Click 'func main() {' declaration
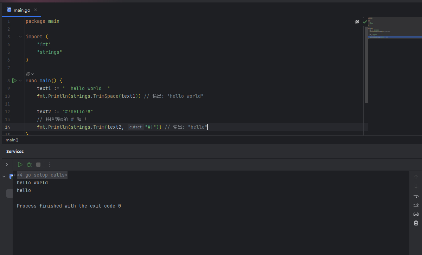The height and width of the screenshot is (255, 422). coord(44,81)
